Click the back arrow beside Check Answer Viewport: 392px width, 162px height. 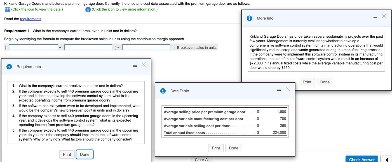(x=386, y=159)
